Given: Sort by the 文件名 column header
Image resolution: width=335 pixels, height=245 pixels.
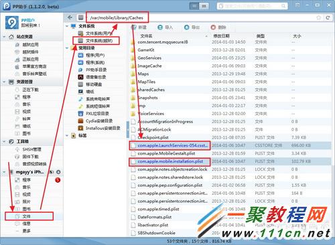Looking at the screenshot, I should coord(146,36).
